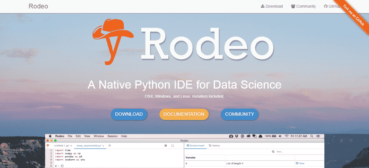Click the blue COMMUNITY button

pos(240,114)
